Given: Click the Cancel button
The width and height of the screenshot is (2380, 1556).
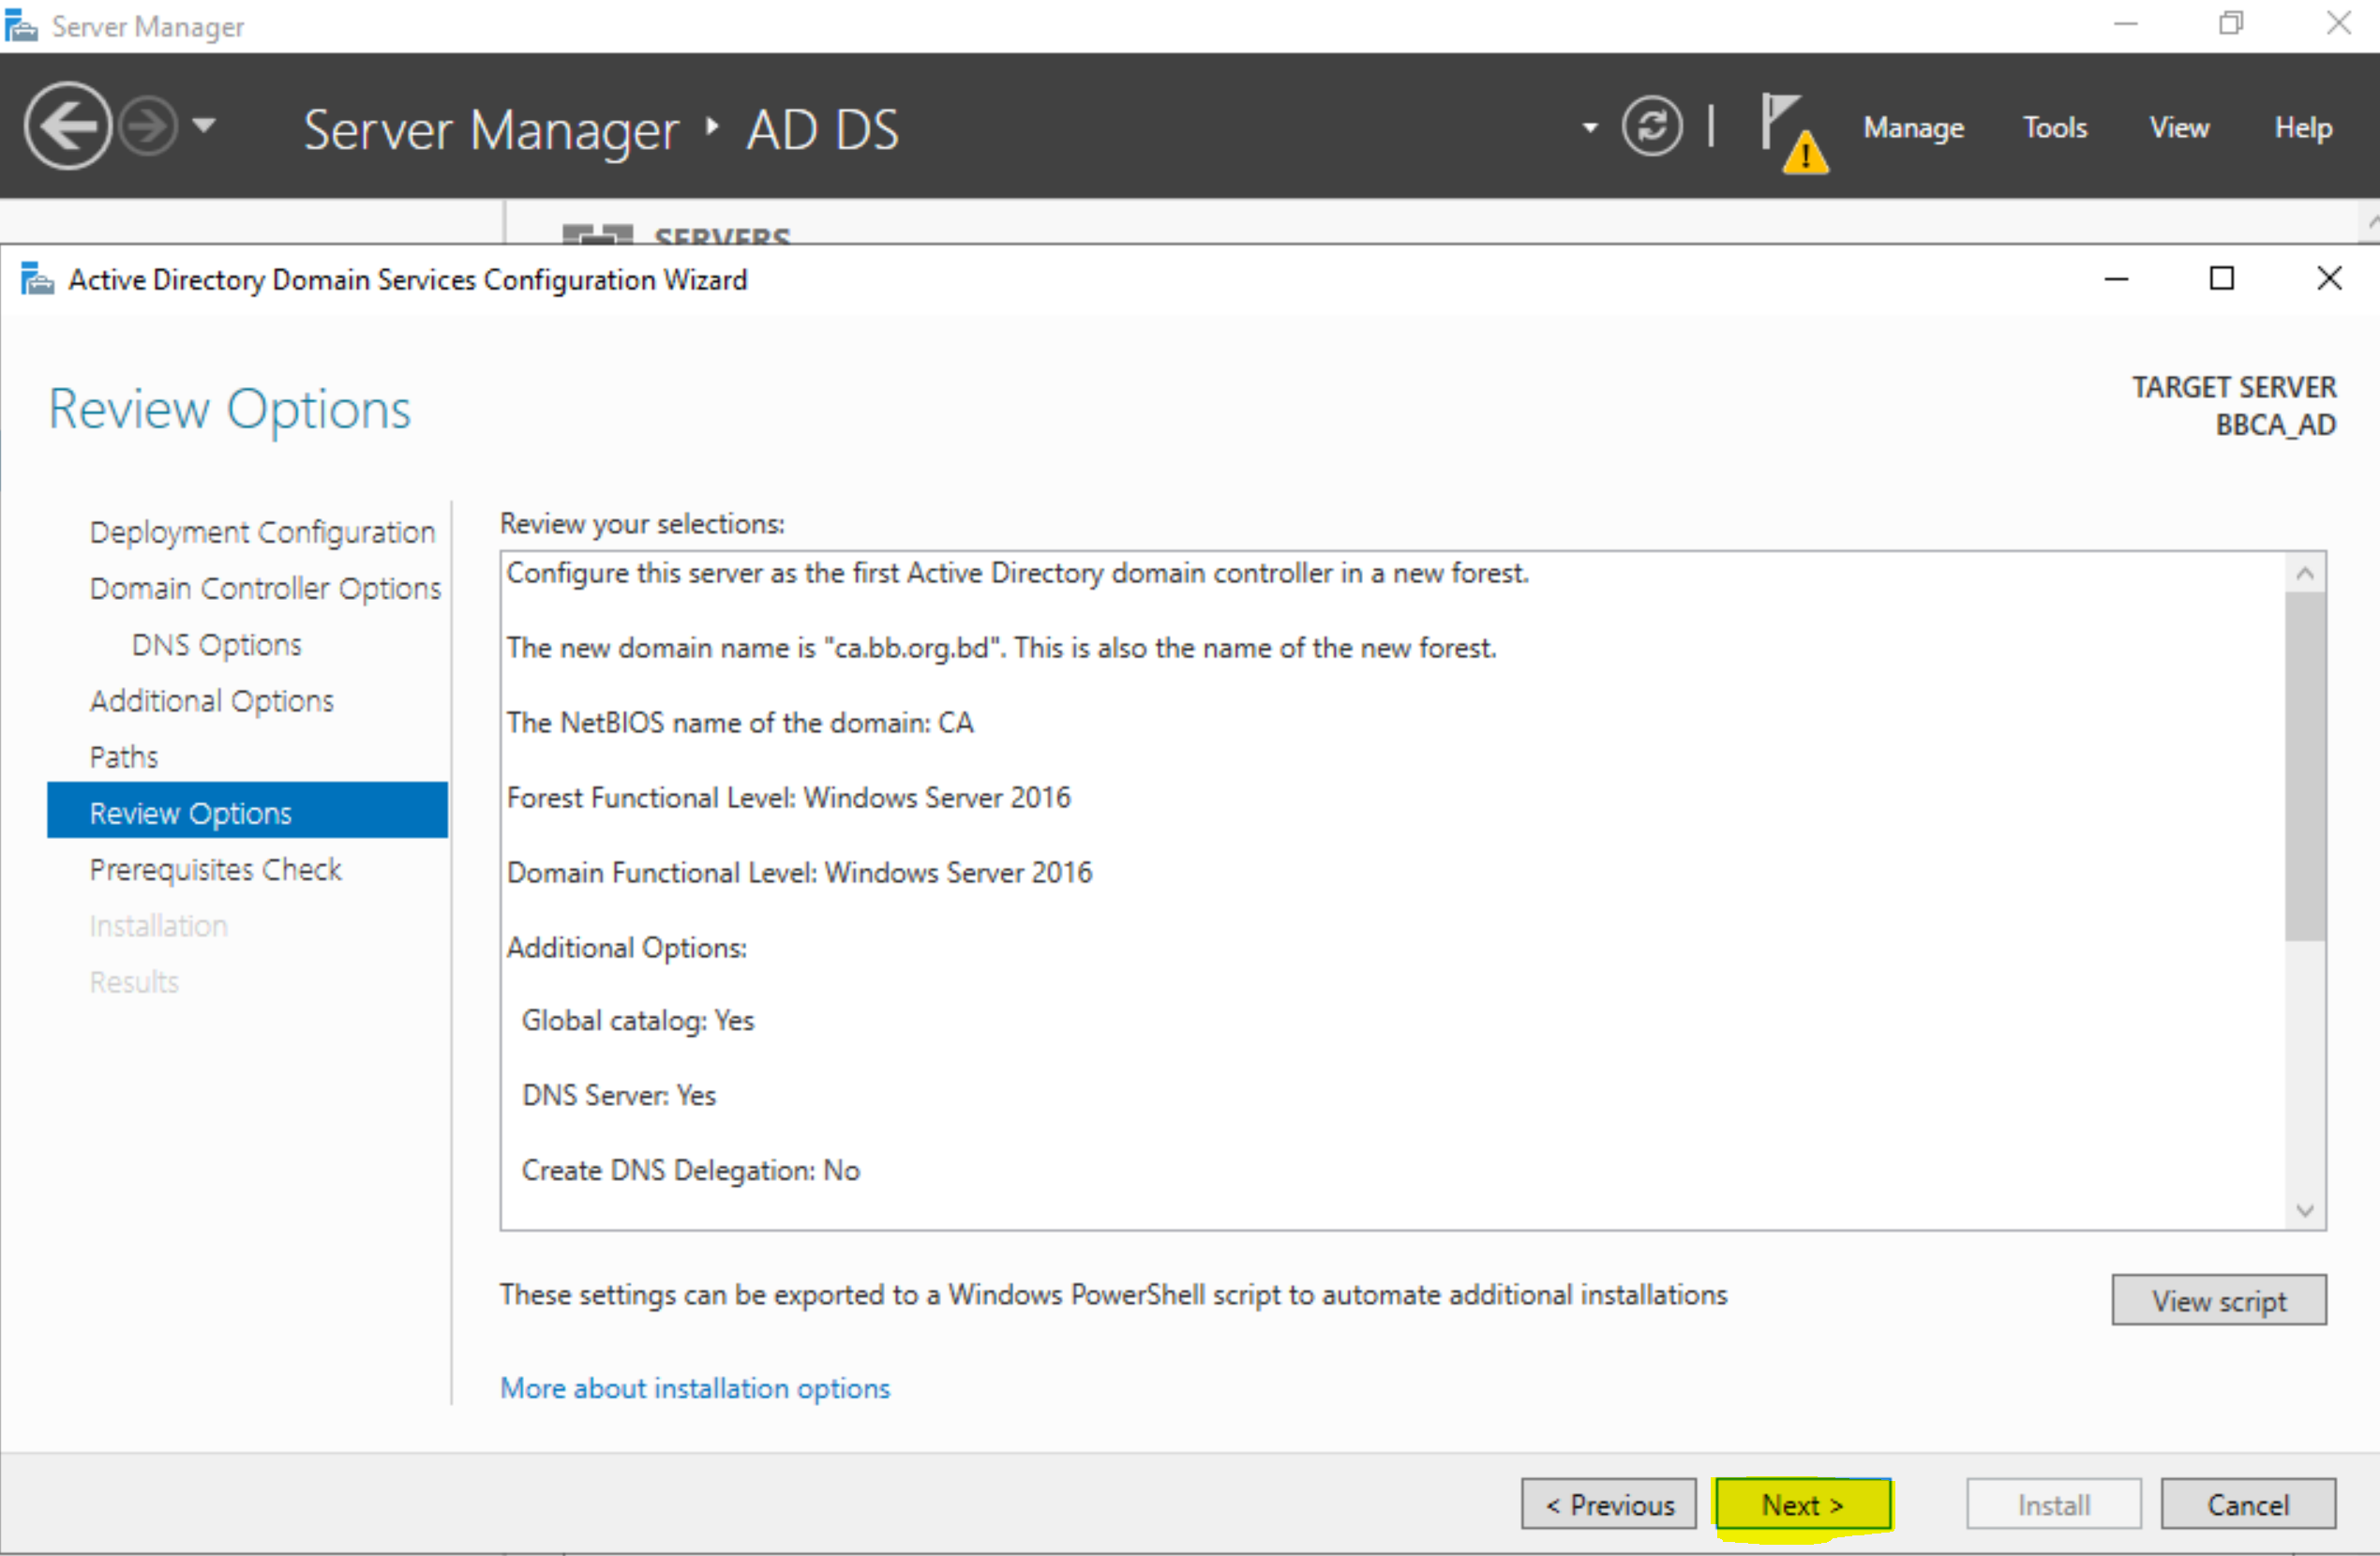Looking at the screenshot, I should 2248,1505.
